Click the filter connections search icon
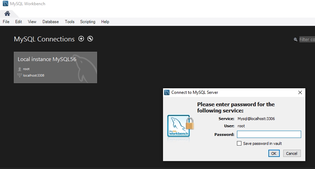Viewport: 315px width, 169px height. (x=296, y=40)
